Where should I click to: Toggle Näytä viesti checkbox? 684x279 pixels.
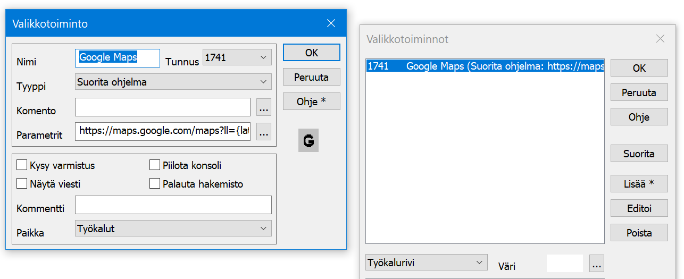[22, 184]
